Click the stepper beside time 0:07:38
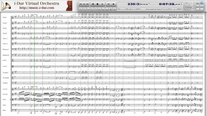207x116 pixels. [181, 4]
